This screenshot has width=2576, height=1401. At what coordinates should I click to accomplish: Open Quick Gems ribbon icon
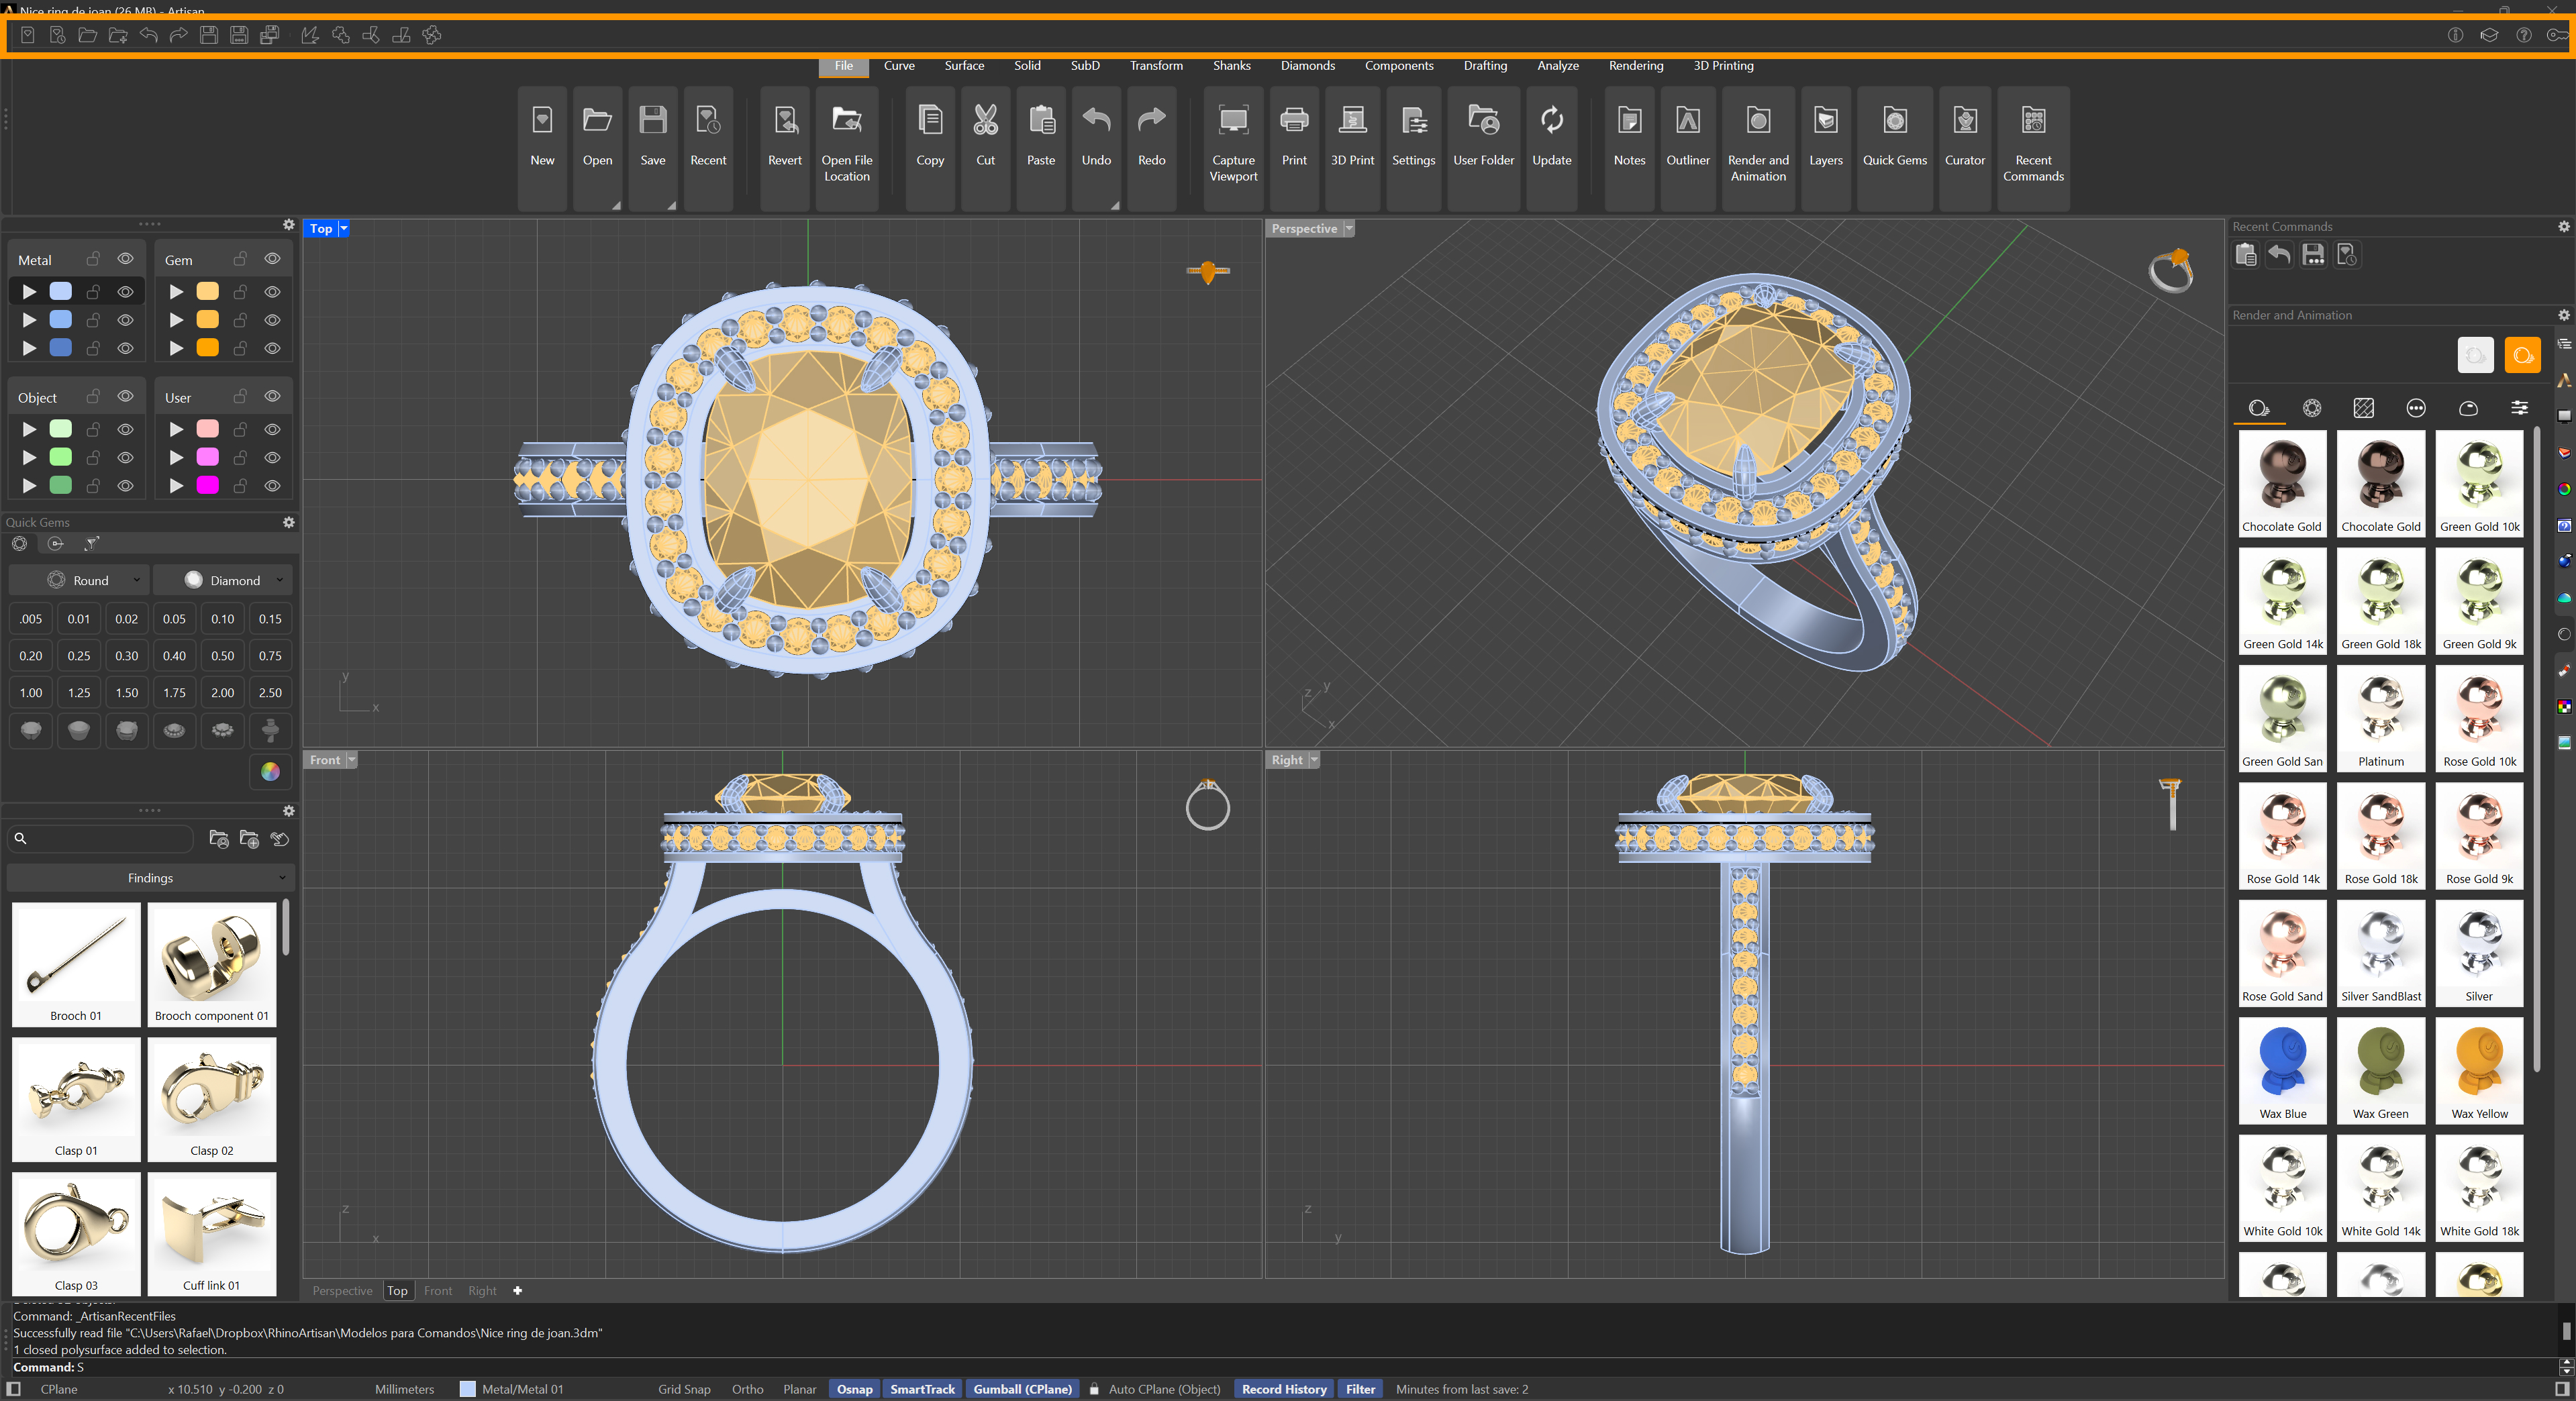[1894, 121]
